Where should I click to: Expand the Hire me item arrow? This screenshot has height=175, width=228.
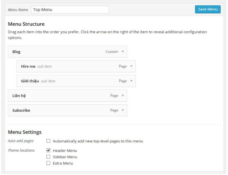[131, 66]
